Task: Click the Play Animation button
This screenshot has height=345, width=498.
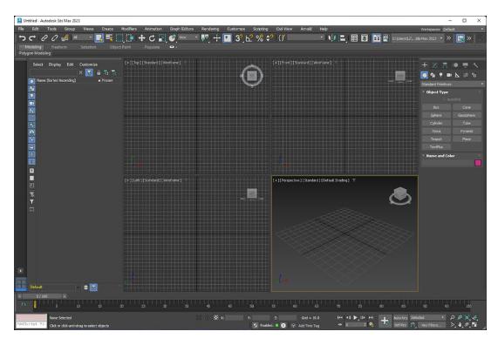Action: tap(355, 317)
